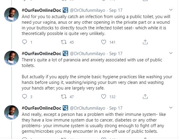Open the Sep 17 timestamp of the third tweet
Image resolution: width=179 pixels, height=139 pixels.
pyautogui.click(x=116, y=108)
